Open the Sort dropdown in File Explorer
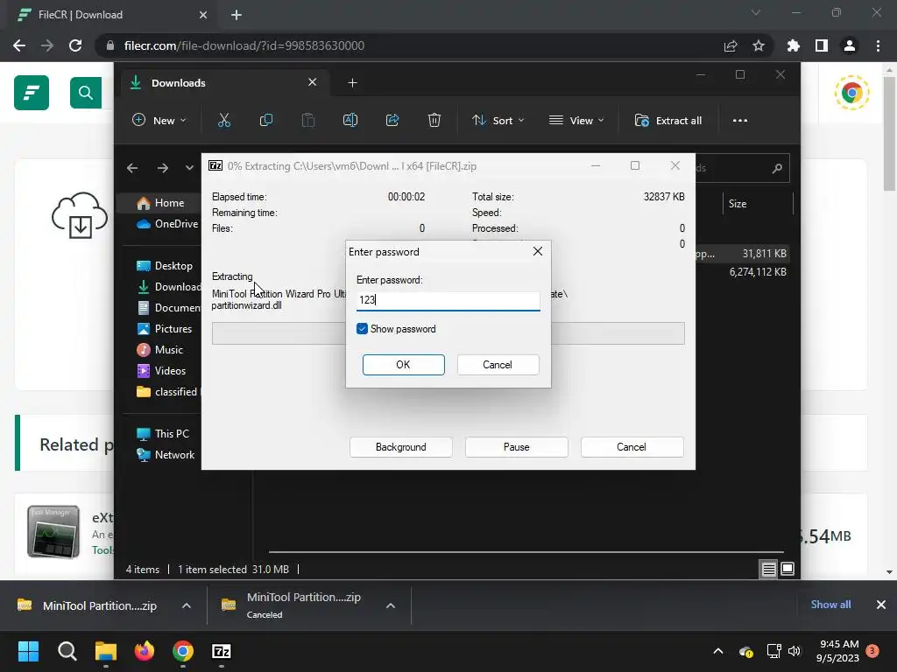 click(x=498, y=121)
